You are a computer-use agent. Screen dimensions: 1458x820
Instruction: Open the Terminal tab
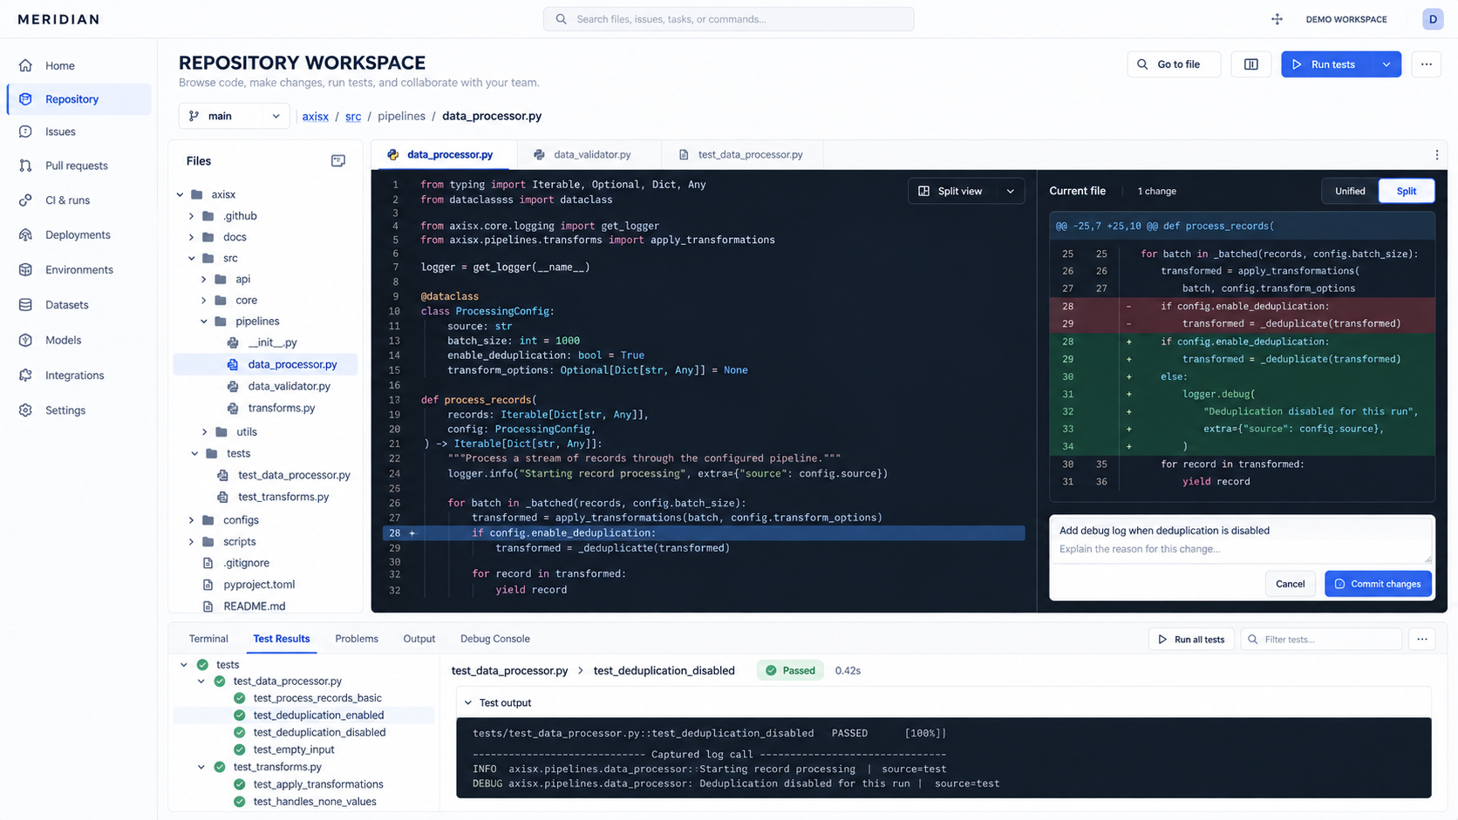coord(208,640)
